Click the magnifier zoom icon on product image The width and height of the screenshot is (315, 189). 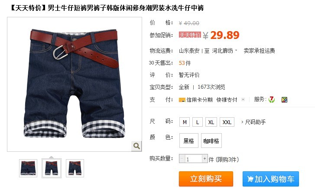[136, 146]
